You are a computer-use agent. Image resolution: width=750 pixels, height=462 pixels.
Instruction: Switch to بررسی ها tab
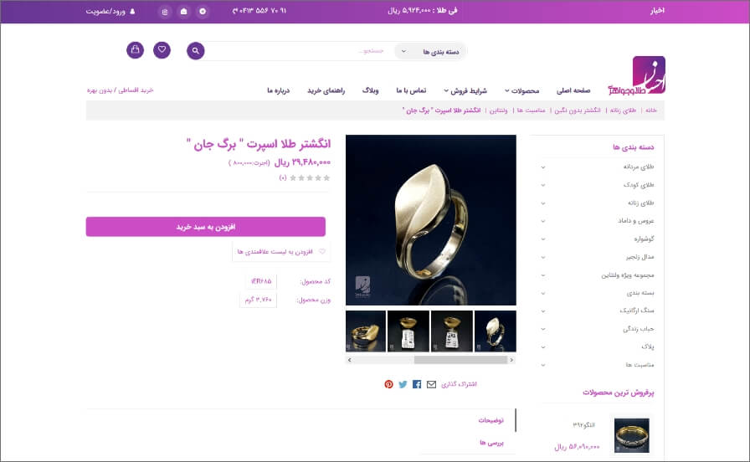(x=491, y=443)
